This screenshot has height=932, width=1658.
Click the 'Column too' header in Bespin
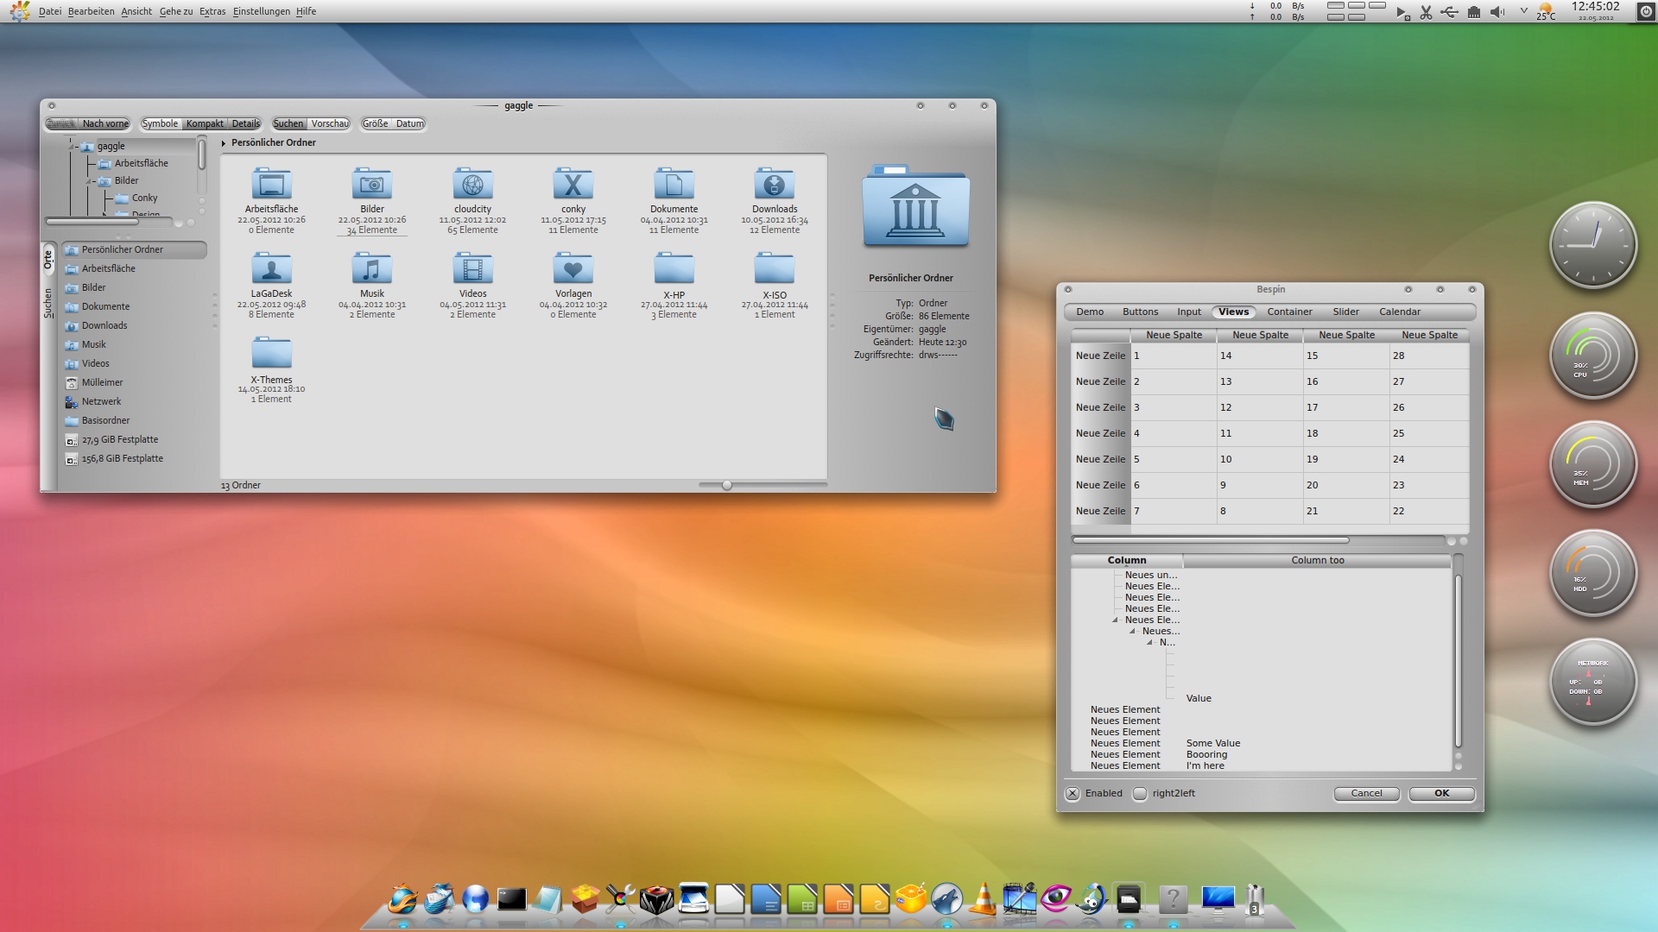point(1317,560)
